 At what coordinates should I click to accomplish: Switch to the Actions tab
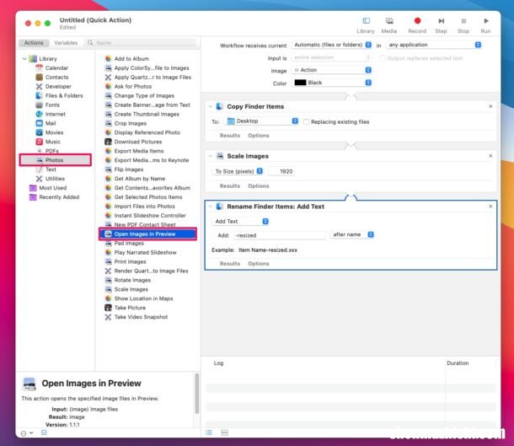point(34,43)
